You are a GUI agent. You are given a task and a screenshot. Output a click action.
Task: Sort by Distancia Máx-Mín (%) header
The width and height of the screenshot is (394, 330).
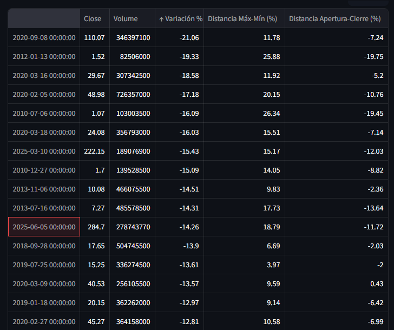(x=244, y=18)
